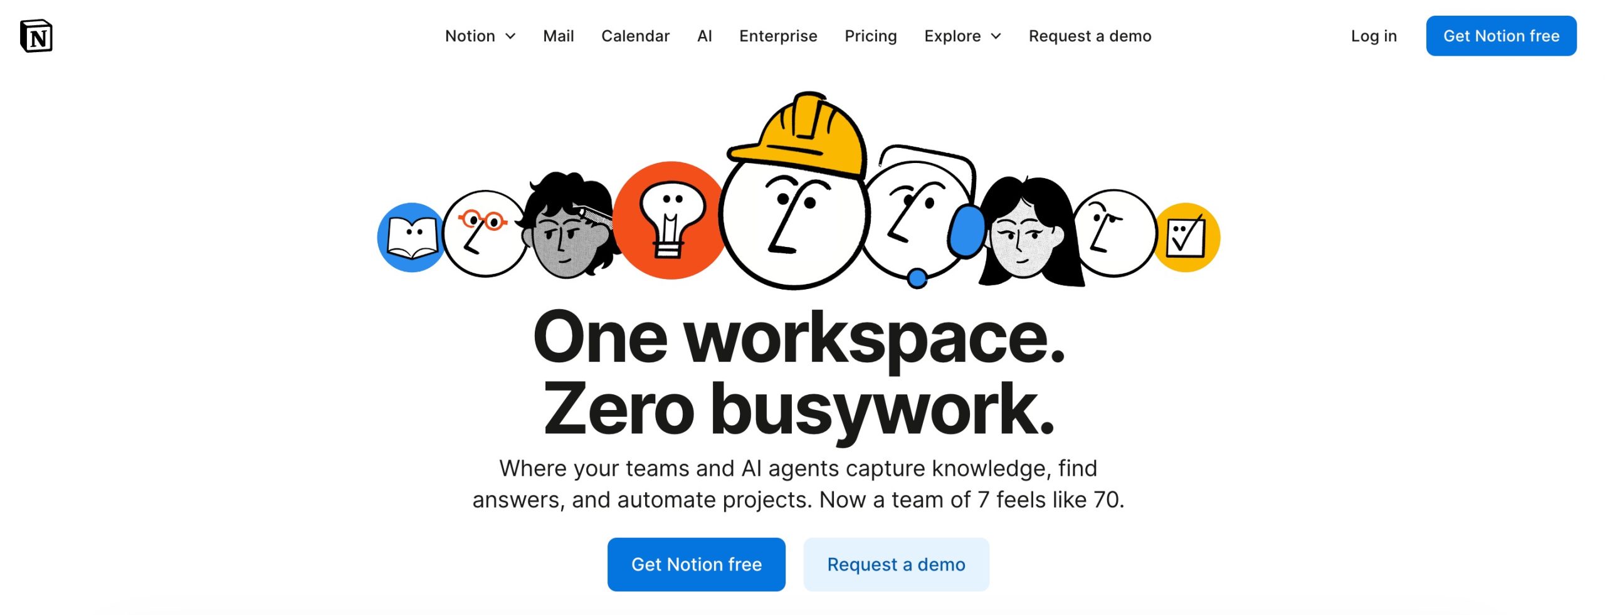The height and width of the screenshot is (615, 1605).
Task: Expand the Notion dropdown menu
Action: [x=480, y=36]
